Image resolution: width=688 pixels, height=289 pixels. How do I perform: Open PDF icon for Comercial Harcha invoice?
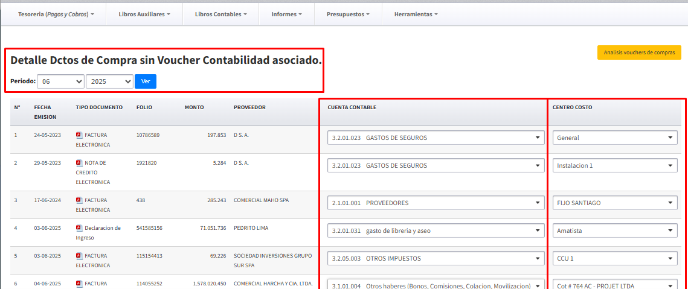79,284
